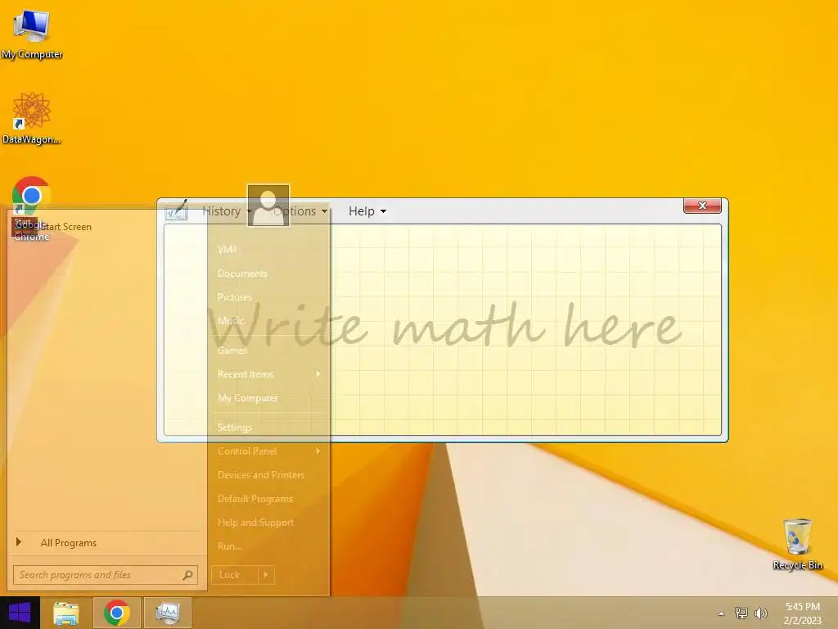Switch to Chrome in the taskbar
The width and height of the screenshot is (838, 629).
point(117,613)
